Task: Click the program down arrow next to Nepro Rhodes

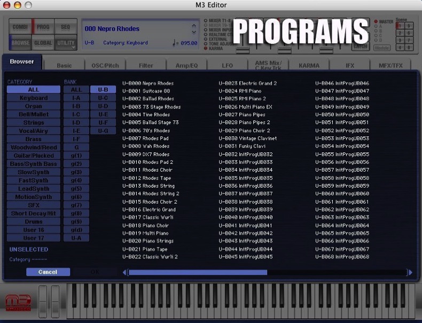Action: [194, 32]
